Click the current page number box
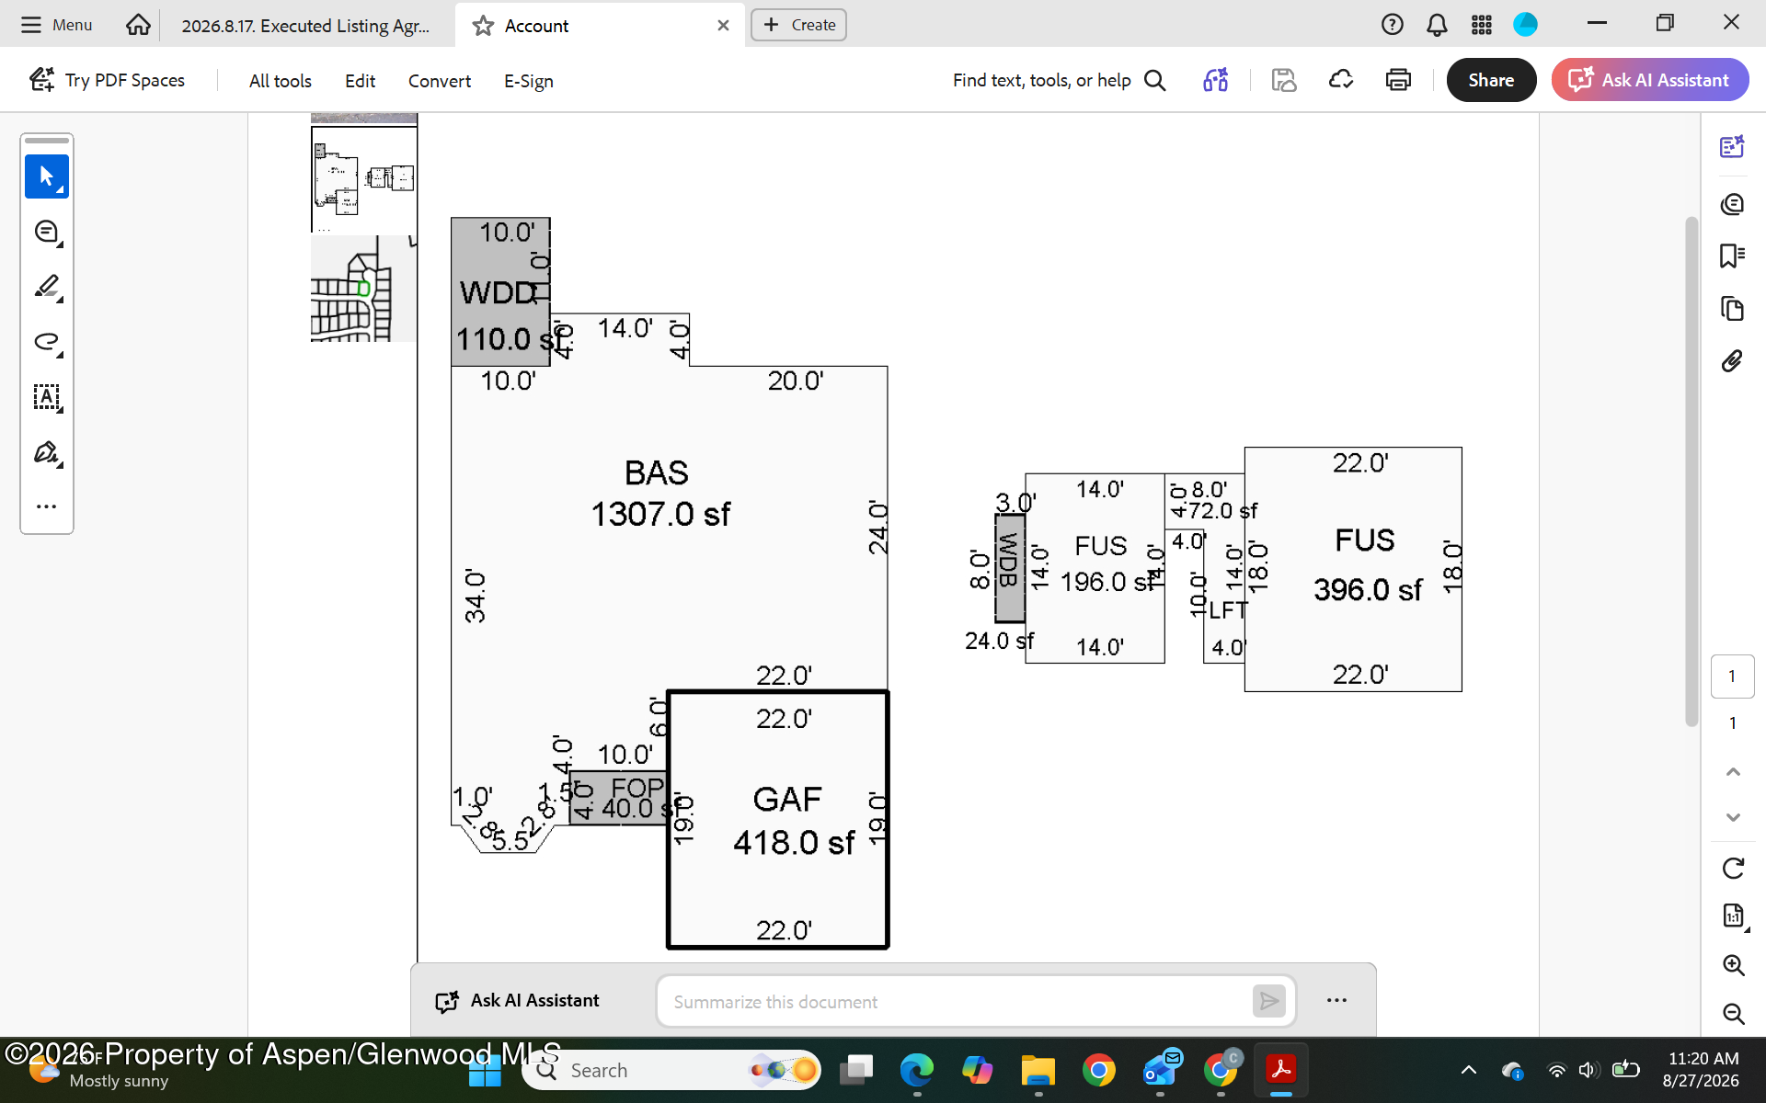Screen dimensions: 1766x1103 point(1732,677)
